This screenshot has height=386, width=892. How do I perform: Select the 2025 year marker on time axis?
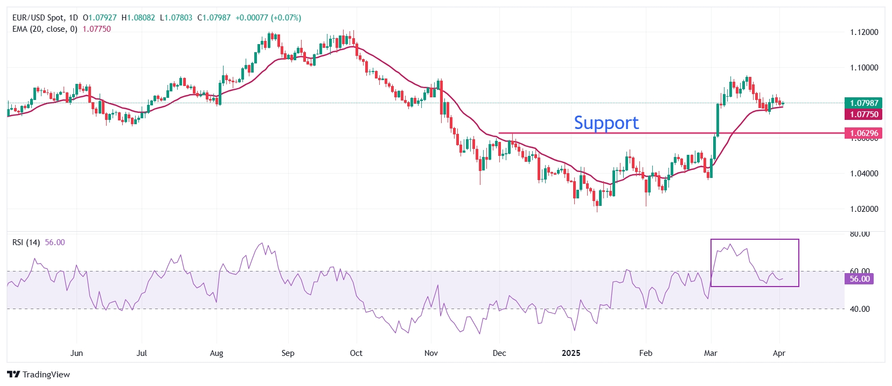click(x=571, y=353)
